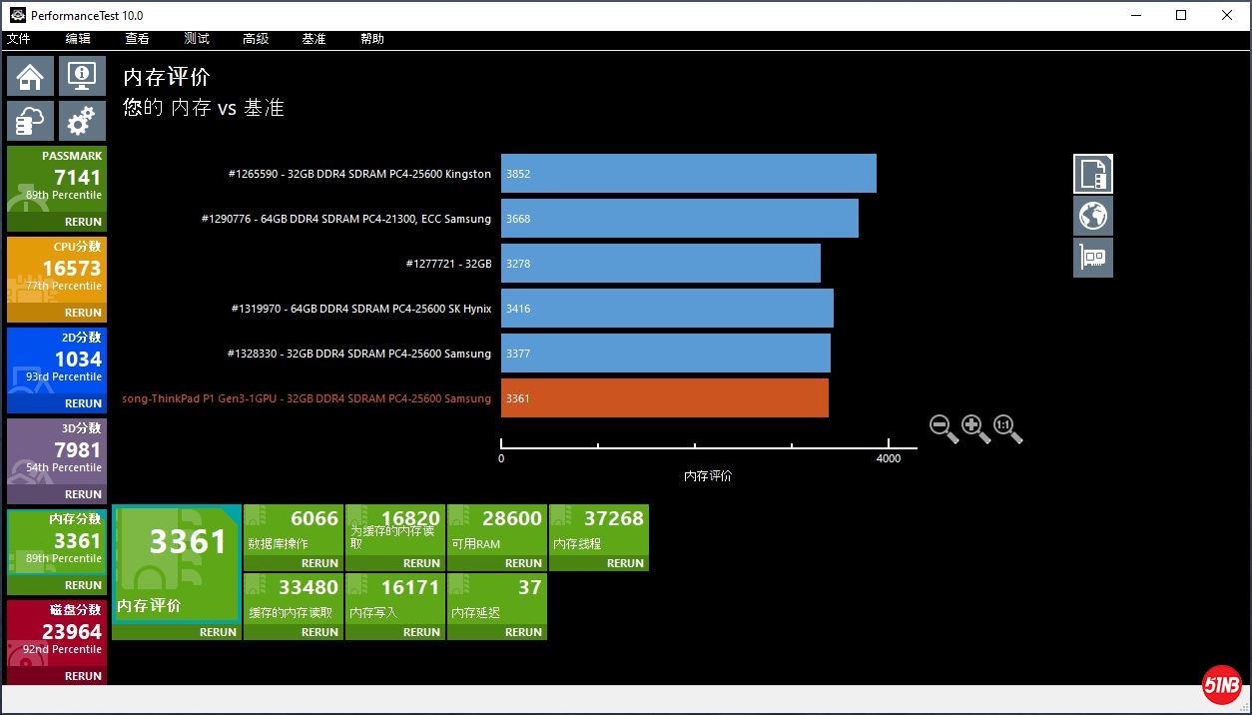Select the 数据库操作 6066 tile
Viewport: 1252px width, 715px height.
294,530
